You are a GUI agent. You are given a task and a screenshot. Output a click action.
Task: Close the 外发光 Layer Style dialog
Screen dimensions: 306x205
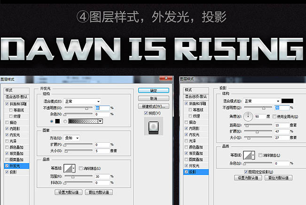click(166, 78)
